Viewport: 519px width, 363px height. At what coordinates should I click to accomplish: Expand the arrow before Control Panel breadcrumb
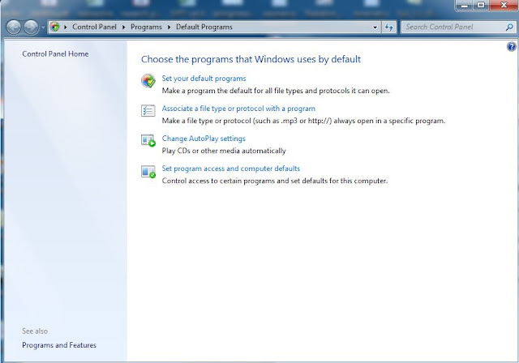tap(66, 27)
